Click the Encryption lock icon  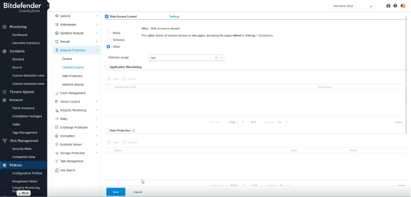pos(57,136)
